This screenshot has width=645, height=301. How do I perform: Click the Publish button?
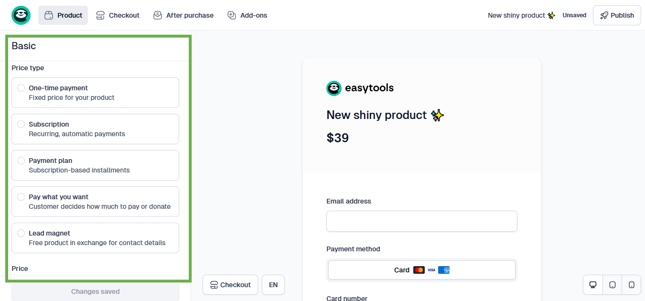616,15
